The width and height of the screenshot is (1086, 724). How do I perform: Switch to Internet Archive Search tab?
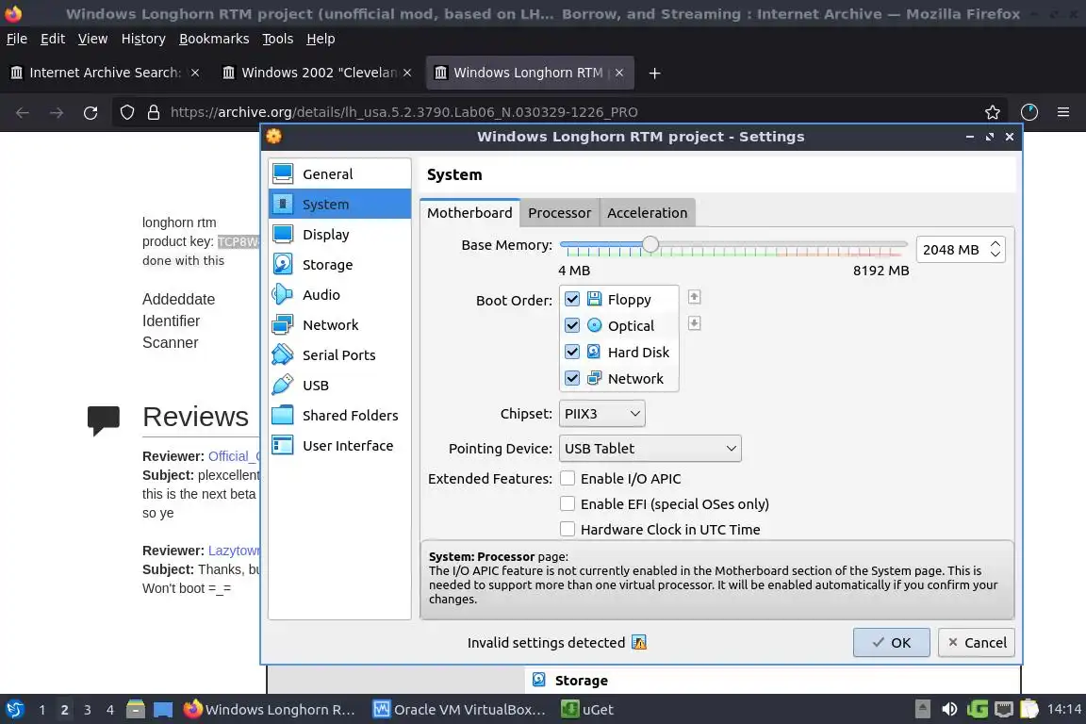pyautogui.click(x=104, y=73)
